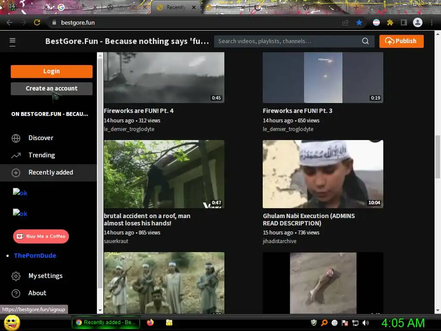The height and width of the screenshot is (331, 441).
Task: Click the About question mark icon
Action: pos(16,293)
